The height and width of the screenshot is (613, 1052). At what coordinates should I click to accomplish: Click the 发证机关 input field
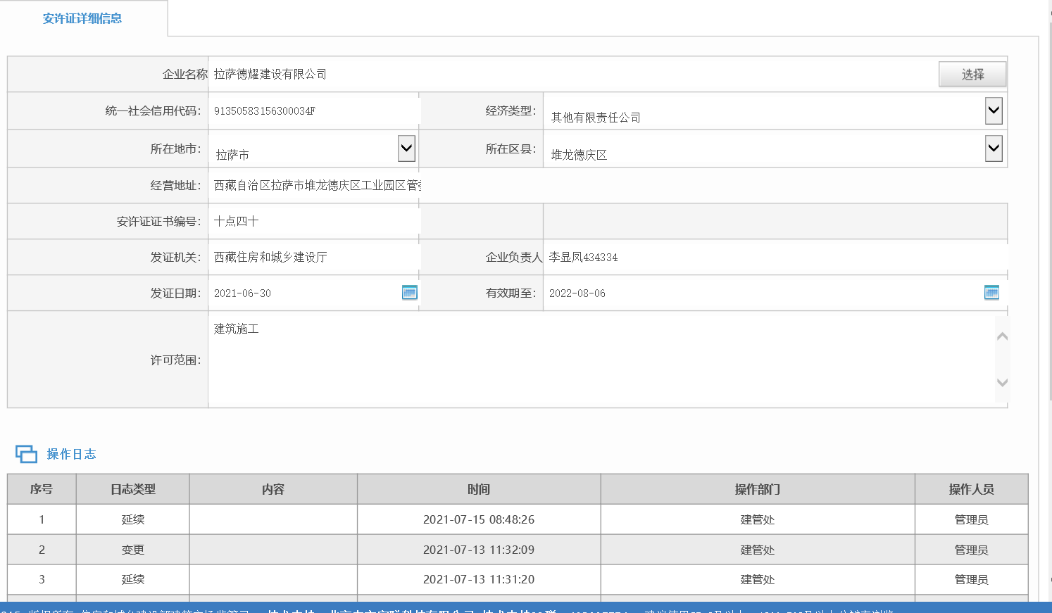click(313, 258)
